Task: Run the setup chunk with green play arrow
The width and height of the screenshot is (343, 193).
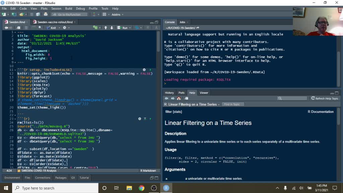Action: point(150,70)
